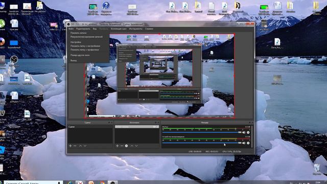Select the Сцена item in the Scenes list
This screenshot has height=184, width=327.
(90, 127)
